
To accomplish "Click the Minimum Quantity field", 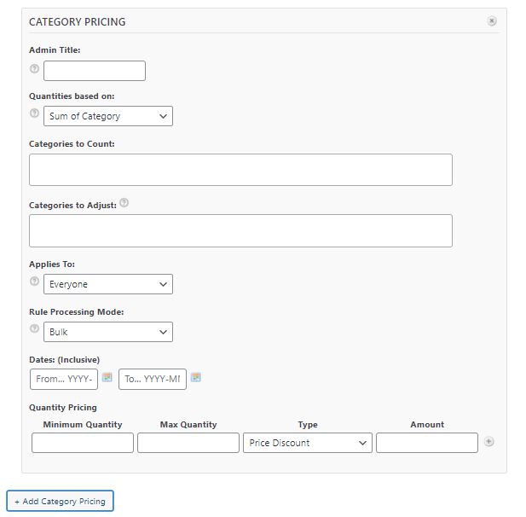I will coord(83,443).
